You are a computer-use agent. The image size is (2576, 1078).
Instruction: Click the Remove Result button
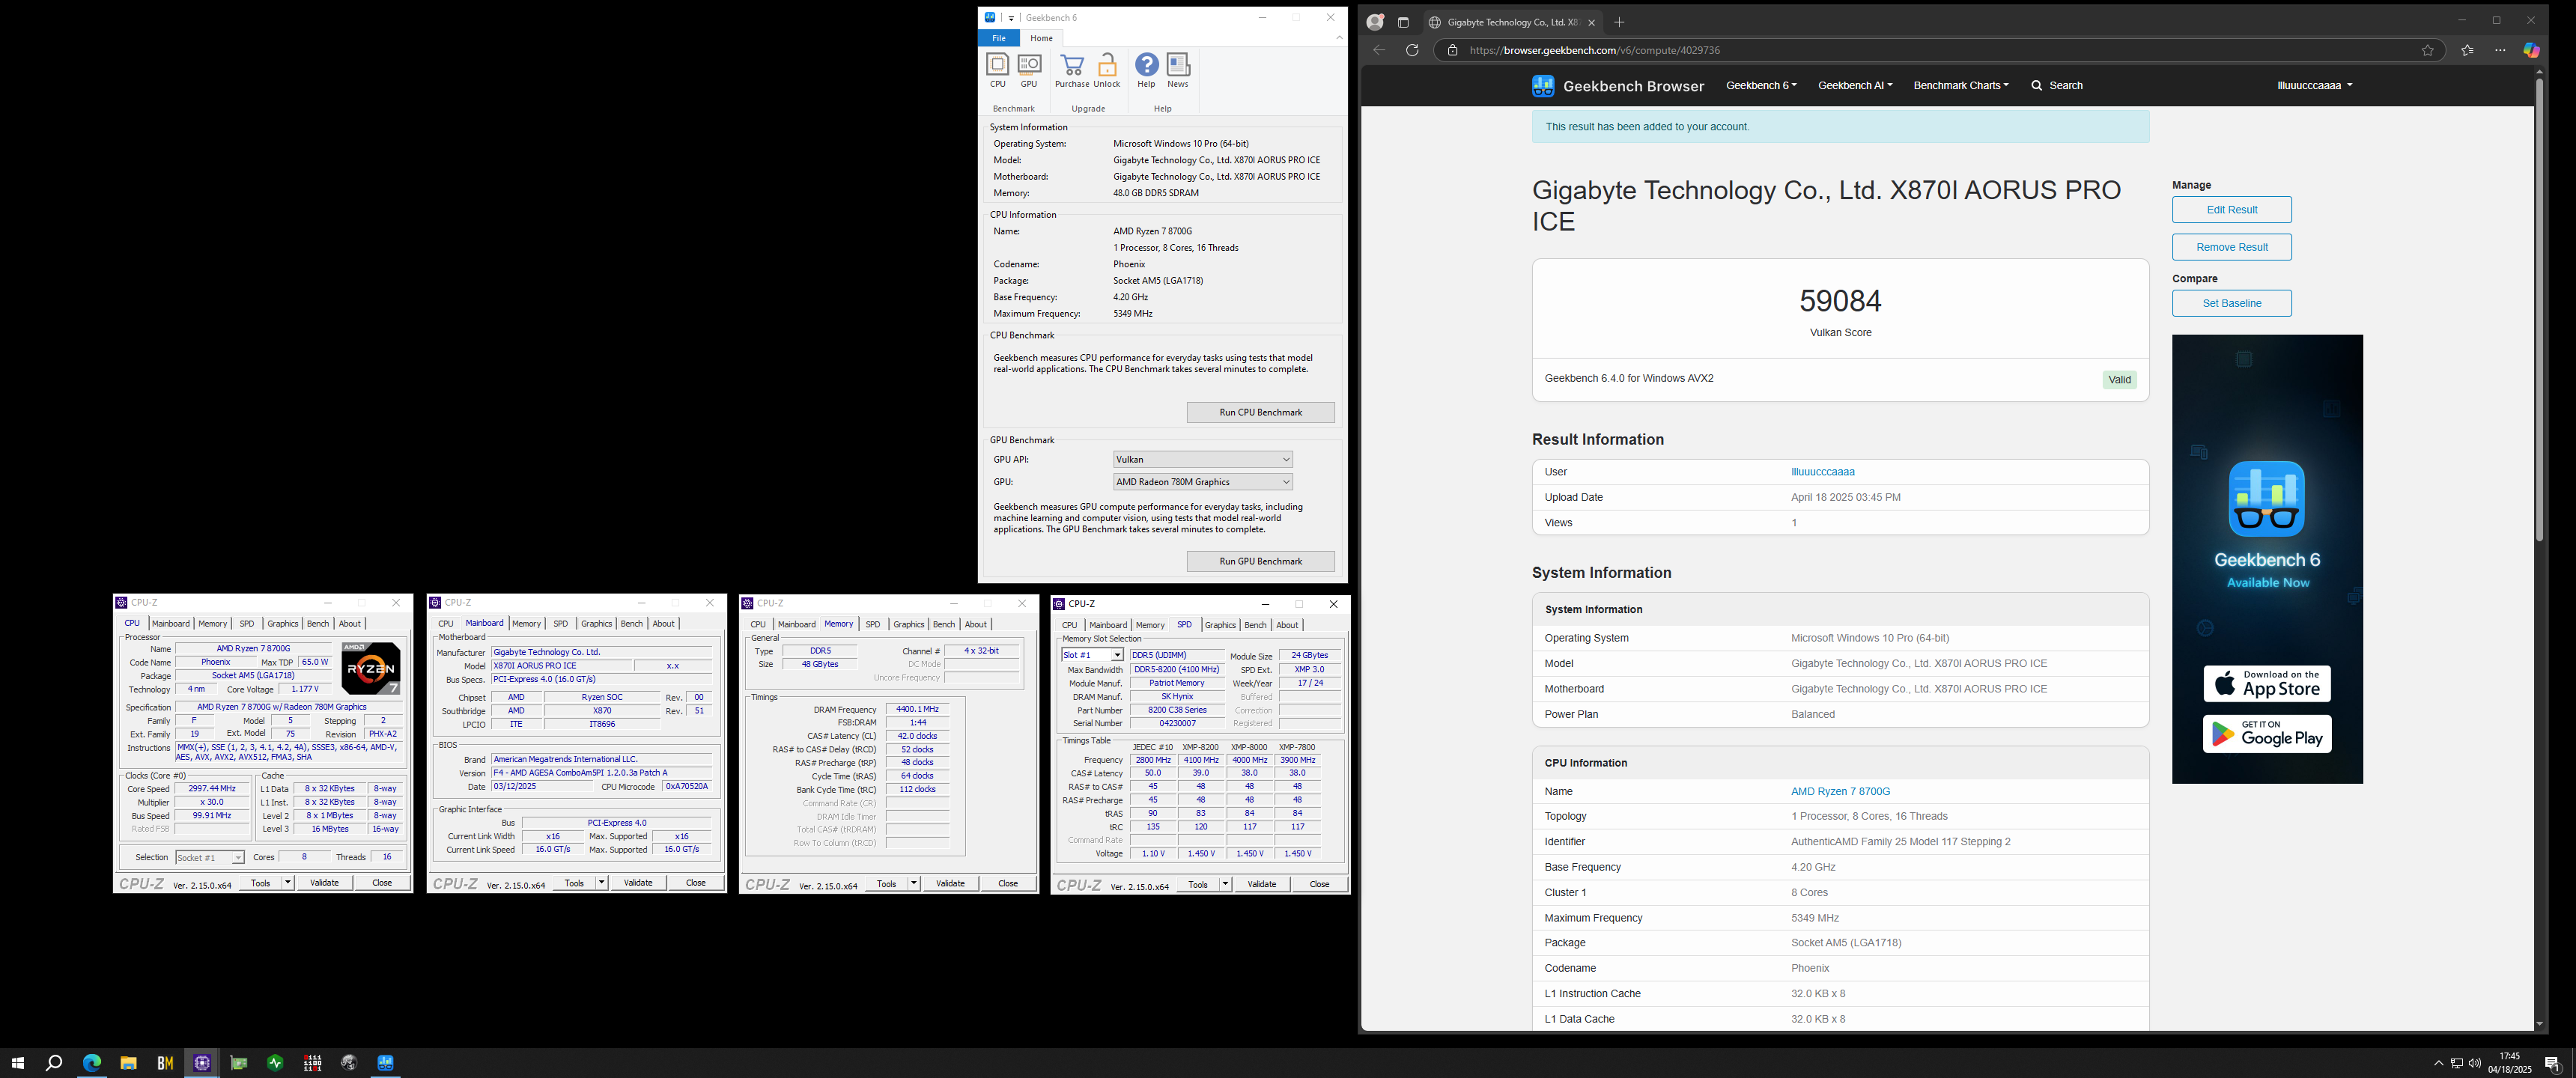pos(2231,247)
